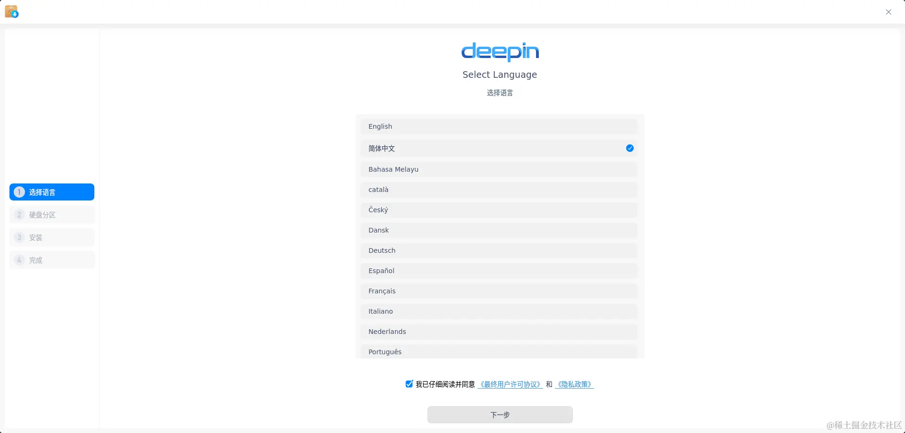905x433 pixels.
Task: Choose Français language
Action: pos(499,291)
